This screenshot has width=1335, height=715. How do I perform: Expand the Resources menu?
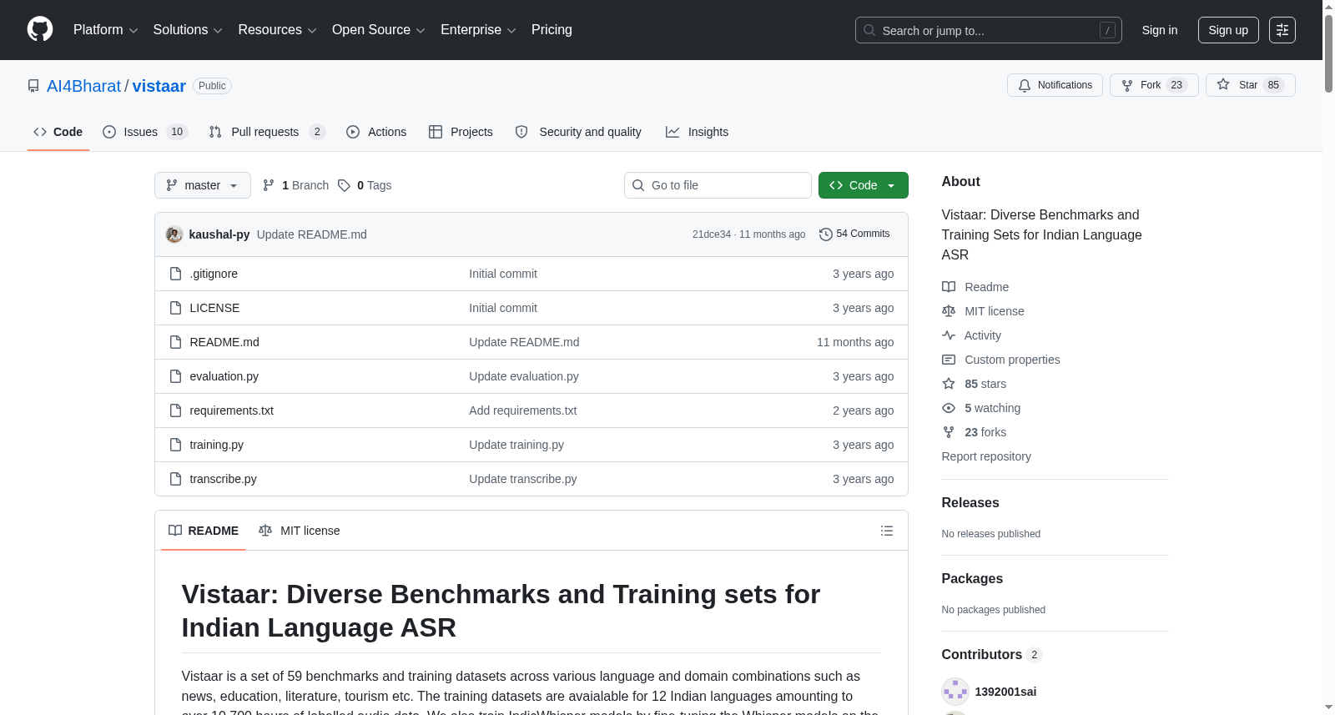click(x=277, y=30)
